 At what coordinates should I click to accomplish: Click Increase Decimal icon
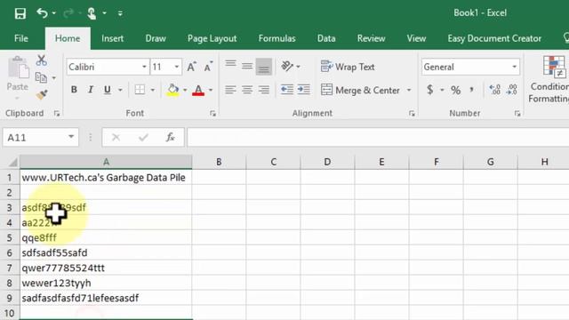pyautogui.click(x=494, y=90)
